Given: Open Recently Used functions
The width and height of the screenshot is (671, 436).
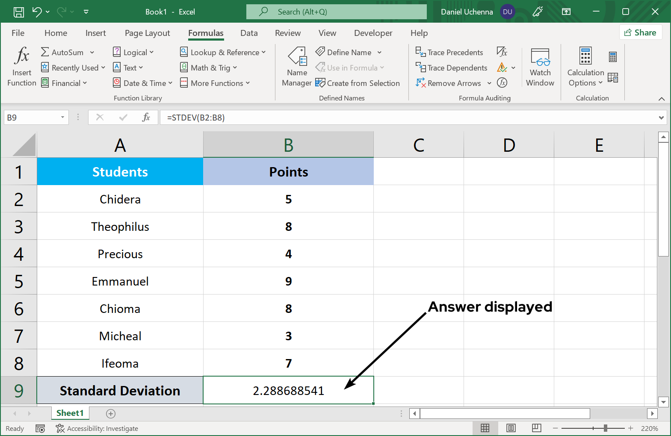Looking at the screenshot, I should coord(73,68).
